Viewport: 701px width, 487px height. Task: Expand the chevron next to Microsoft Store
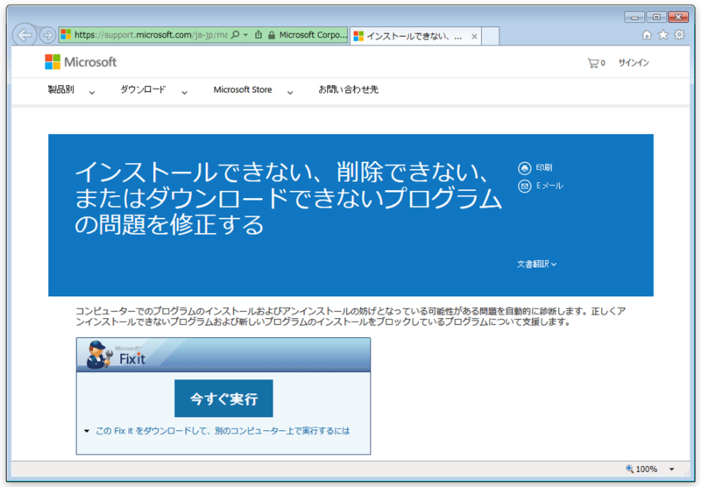(290, 93)
